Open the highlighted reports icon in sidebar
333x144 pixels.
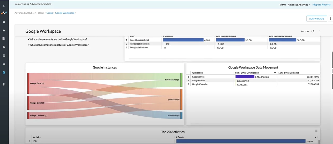click(4, 73)
